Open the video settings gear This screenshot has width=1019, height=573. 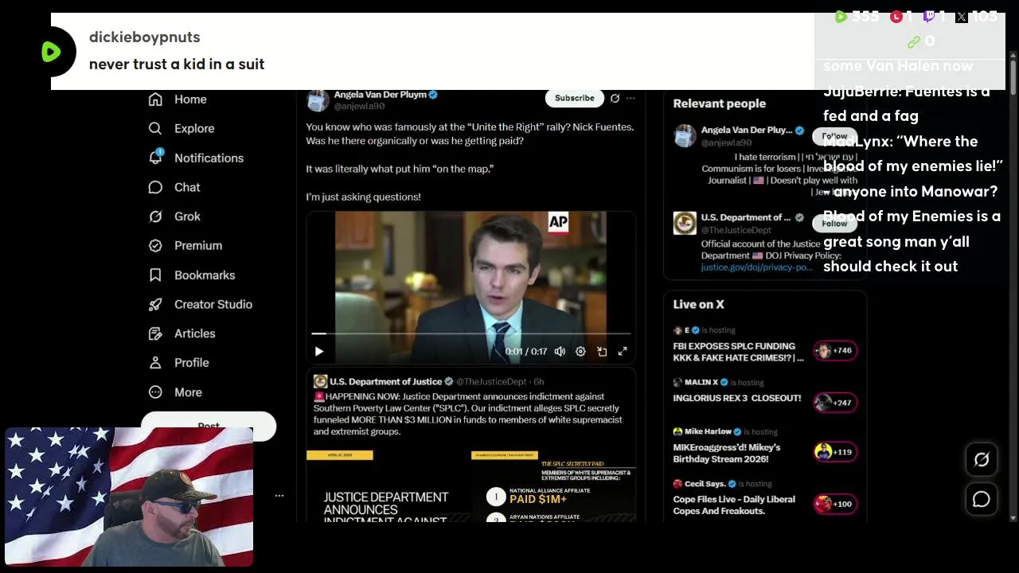point(580,352)
